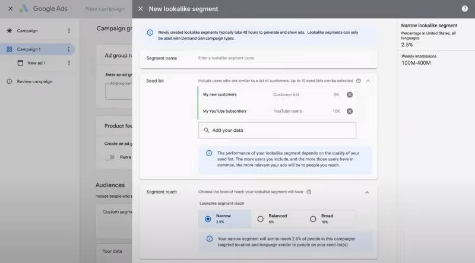Screen dimensions: 475x263
Task: Click the Campaign asterisk icon in the sidebar
Action: (9, 31)
